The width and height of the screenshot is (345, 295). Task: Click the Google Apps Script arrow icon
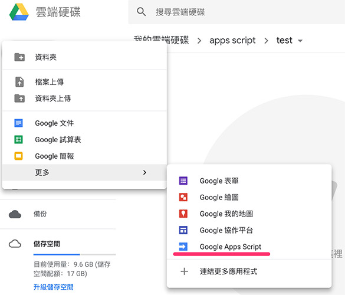[x=183, y=247]
